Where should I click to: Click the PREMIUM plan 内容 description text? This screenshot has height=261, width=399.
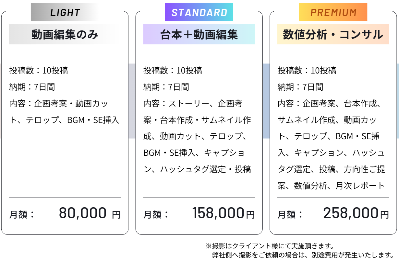(331, 144)
